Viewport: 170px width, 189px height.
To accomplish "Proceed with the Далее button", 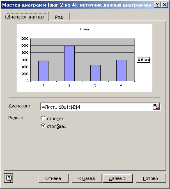I will pos(118,178).
